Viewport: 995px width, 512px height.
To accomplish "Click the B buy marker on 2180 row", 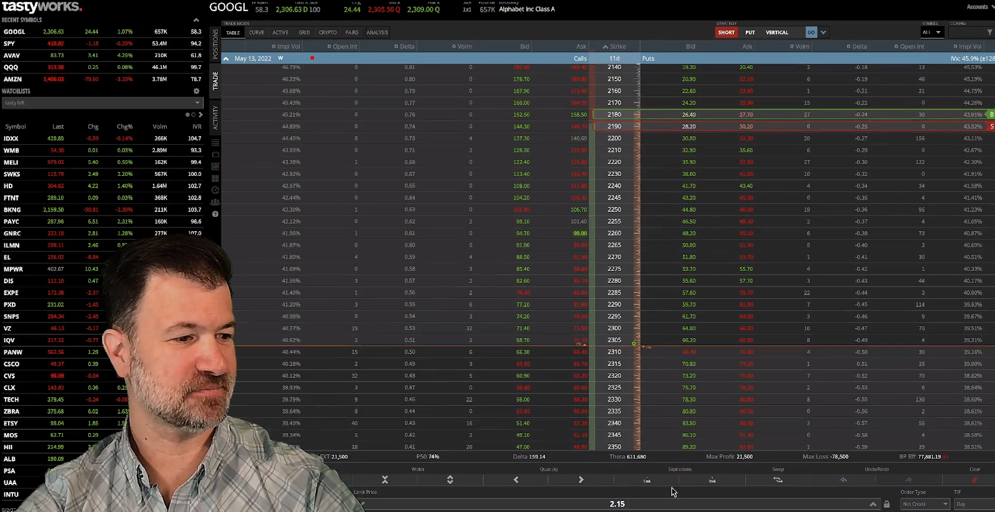I will tap(991, 114).
